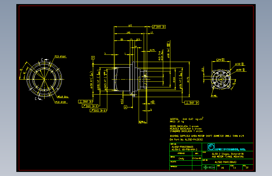Select the ø175 diameter dimension
This screenshot has width=272, height=176.
click(x=188, y=80)
